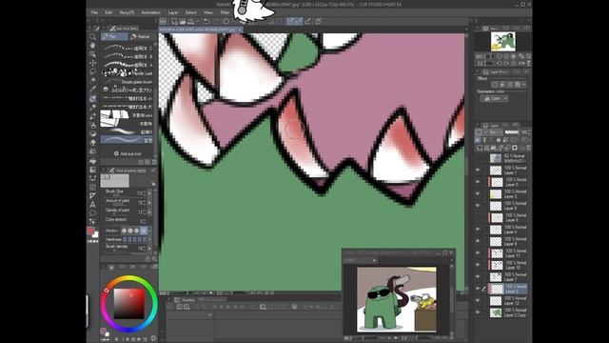The width and height of the screenshot is (609, 343).
Task: Select the Simple grass brush sub tool
Action: [127, 82]
